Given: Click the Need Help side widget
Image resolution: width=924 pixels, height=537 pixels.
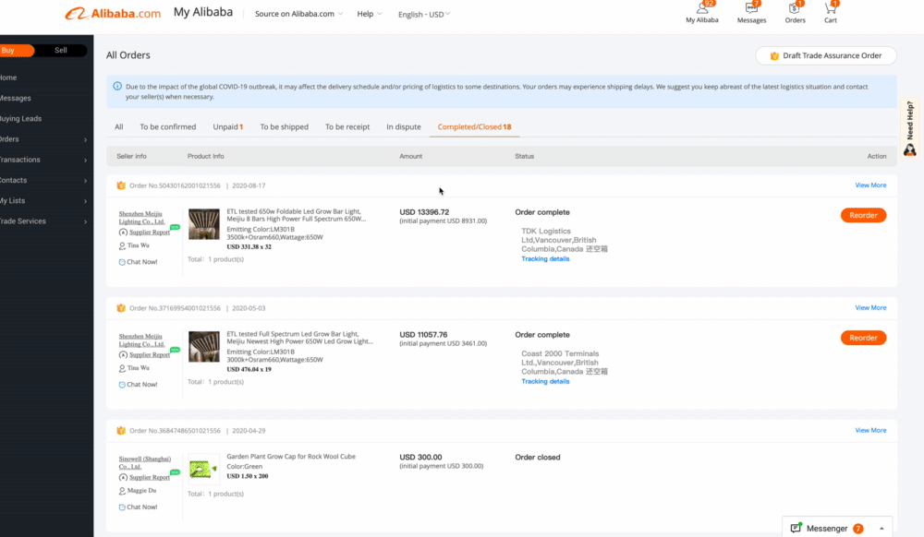Looking at the screenshot, I should click(x=910, y=129).
